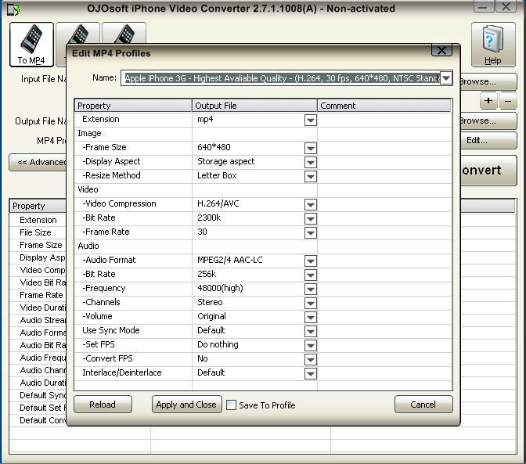Click the Output File column header

254,106
